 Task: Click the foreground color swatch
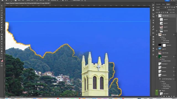[x=1, y=60]
